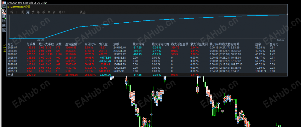Click deposit value 54000.00
Viewport: 301px width, 127px height.
(104, 71)
